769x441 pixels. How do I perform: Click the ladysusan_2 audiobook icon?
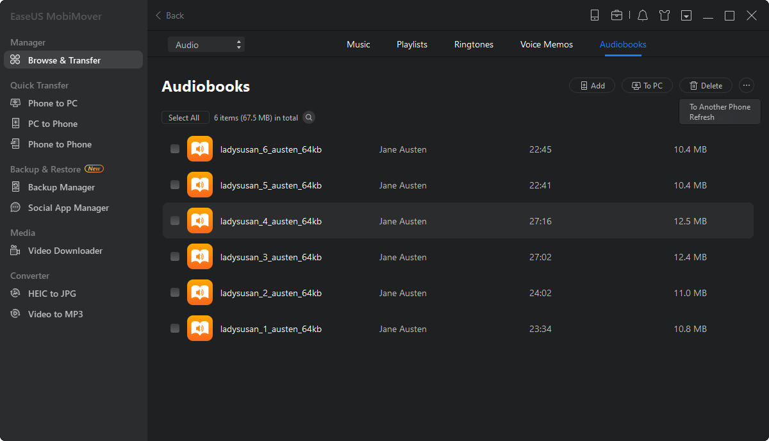coord(200,293)
